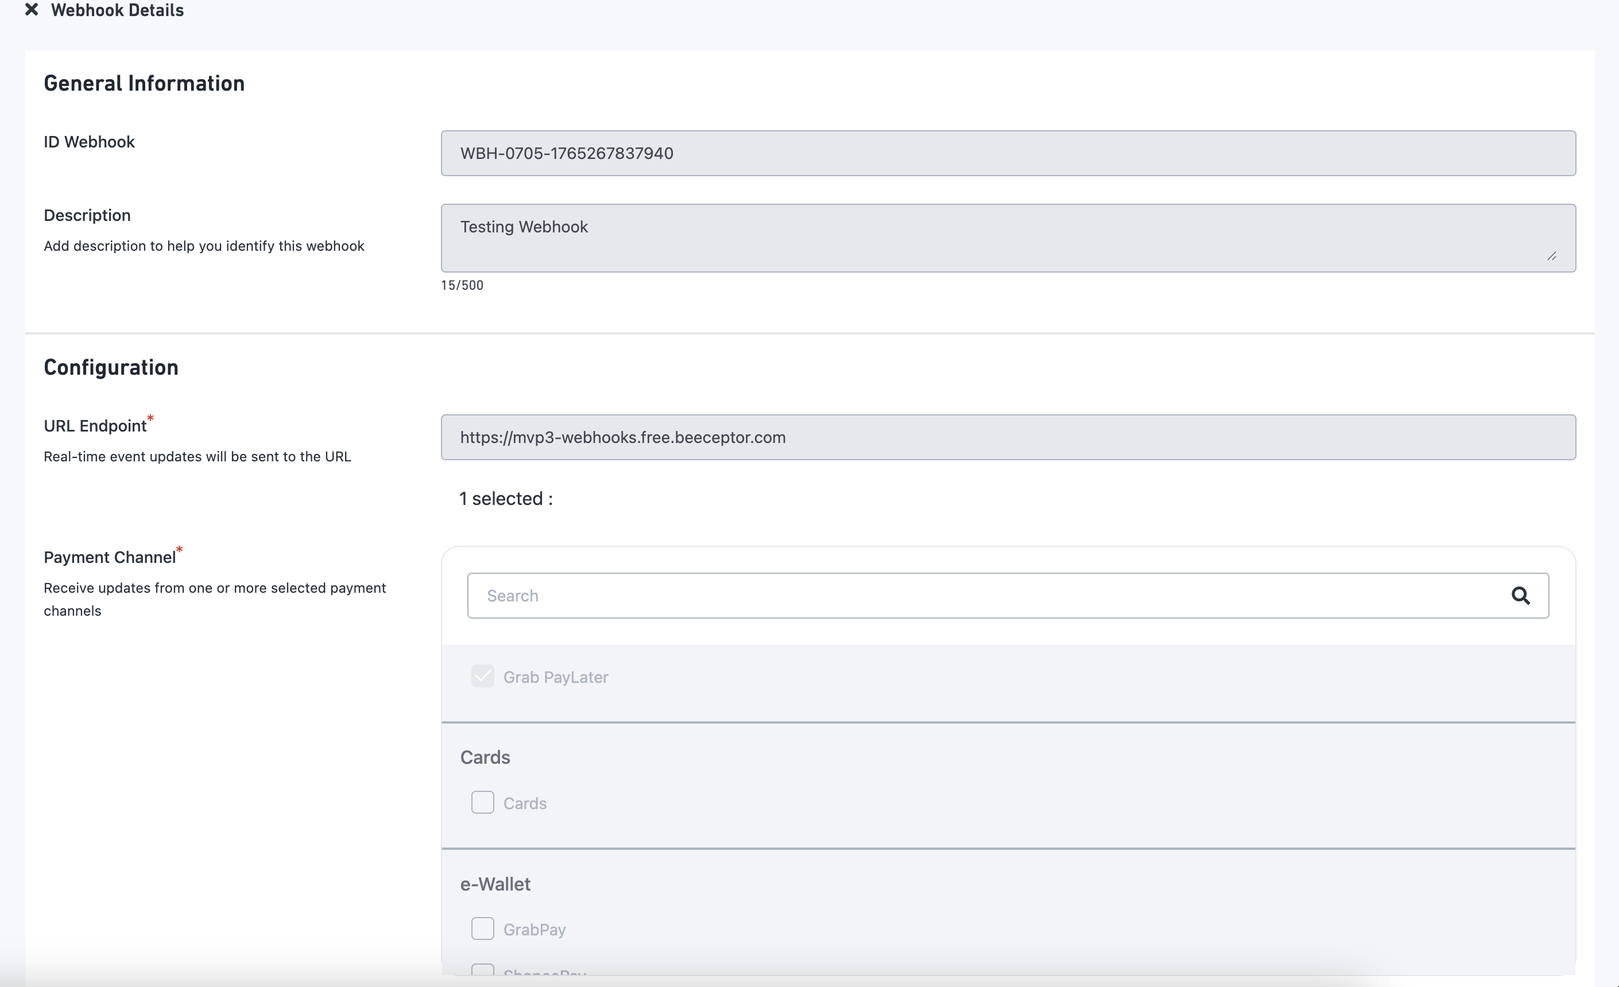Click the ID Webhook field
Viewport: 1619px width, 987px height.
[1007, 153]
